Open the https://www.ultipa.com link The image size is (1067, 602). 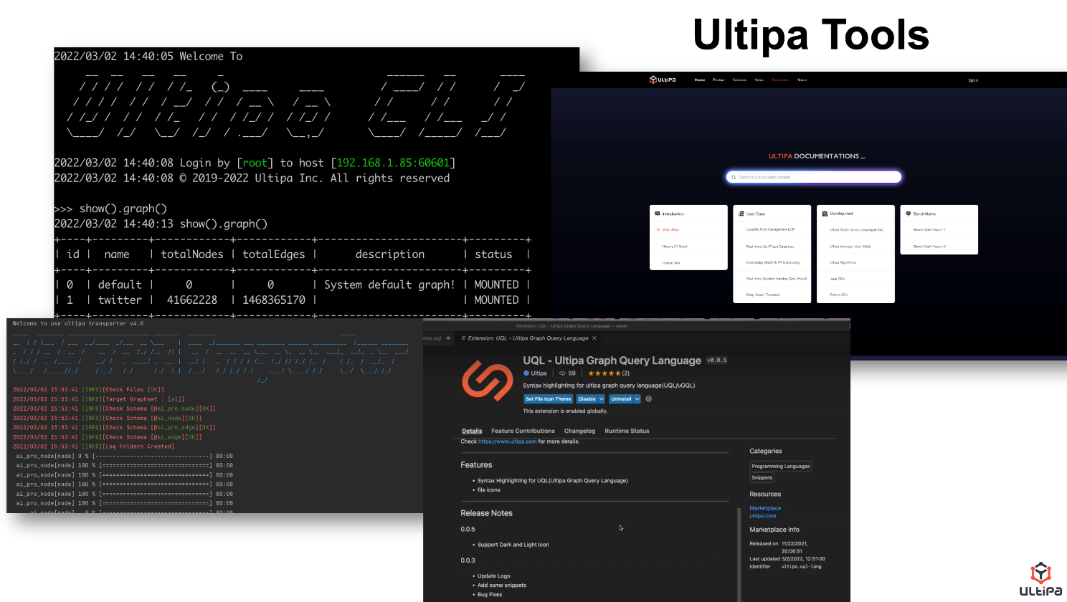(x=507, y=441)
